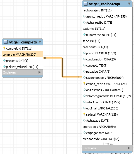The image size is (134, 154).
Task: Click the diamond icon beside presence
Action: click(x=4, y=60)
